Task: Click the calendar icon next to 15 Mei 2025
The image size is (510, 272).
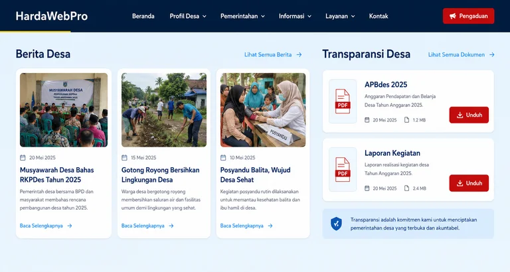Action: (124, 158)
